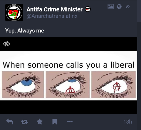Favourite the post with star icon
This screenshot has height=130, width=141.
pos(40,122)
